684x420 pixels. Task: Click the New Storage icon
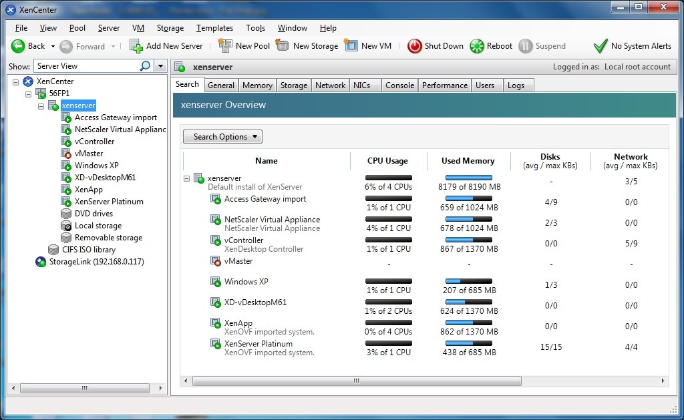pyautogui.click(x=283, y=45)
